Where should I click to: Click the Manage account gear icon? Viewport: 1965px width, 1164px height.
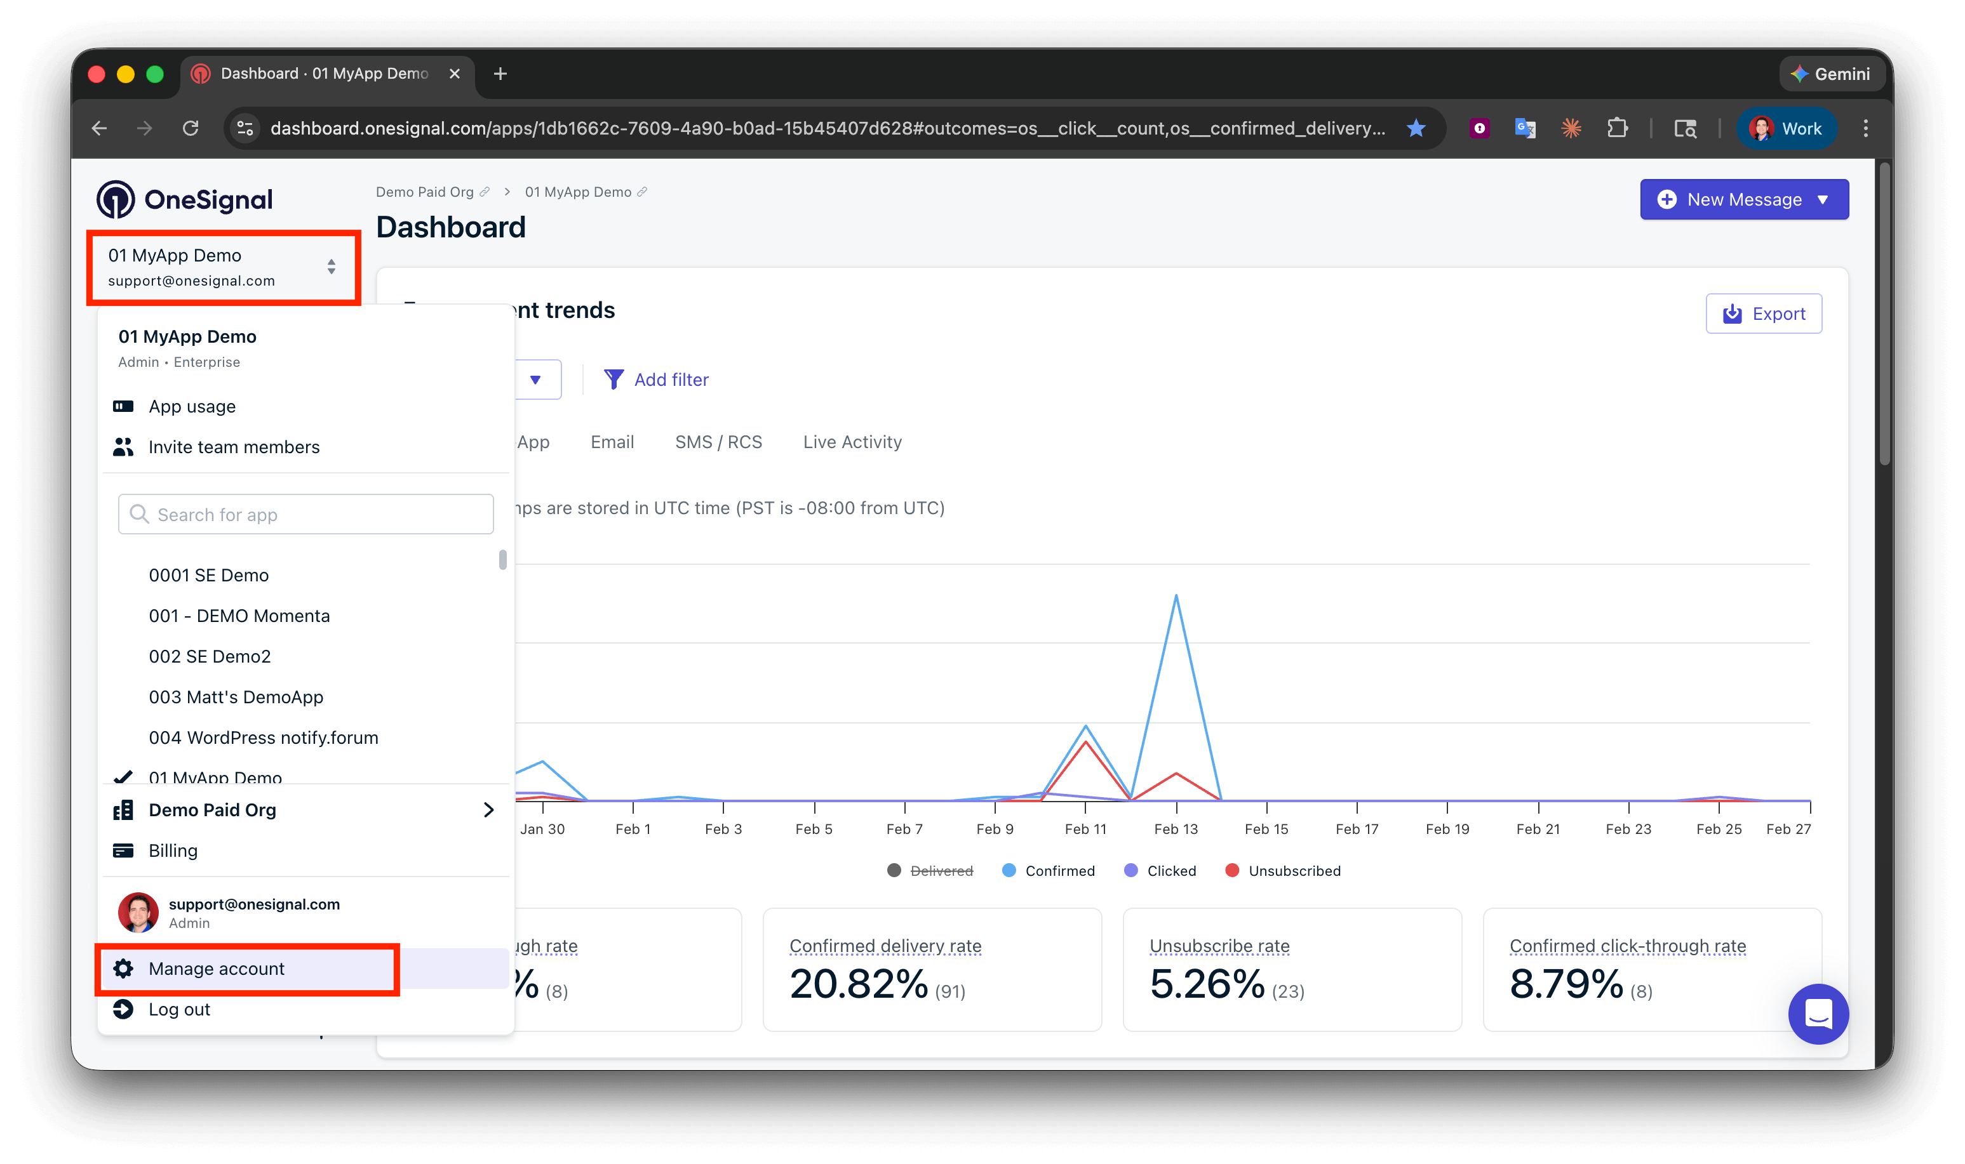pos(123,969)
